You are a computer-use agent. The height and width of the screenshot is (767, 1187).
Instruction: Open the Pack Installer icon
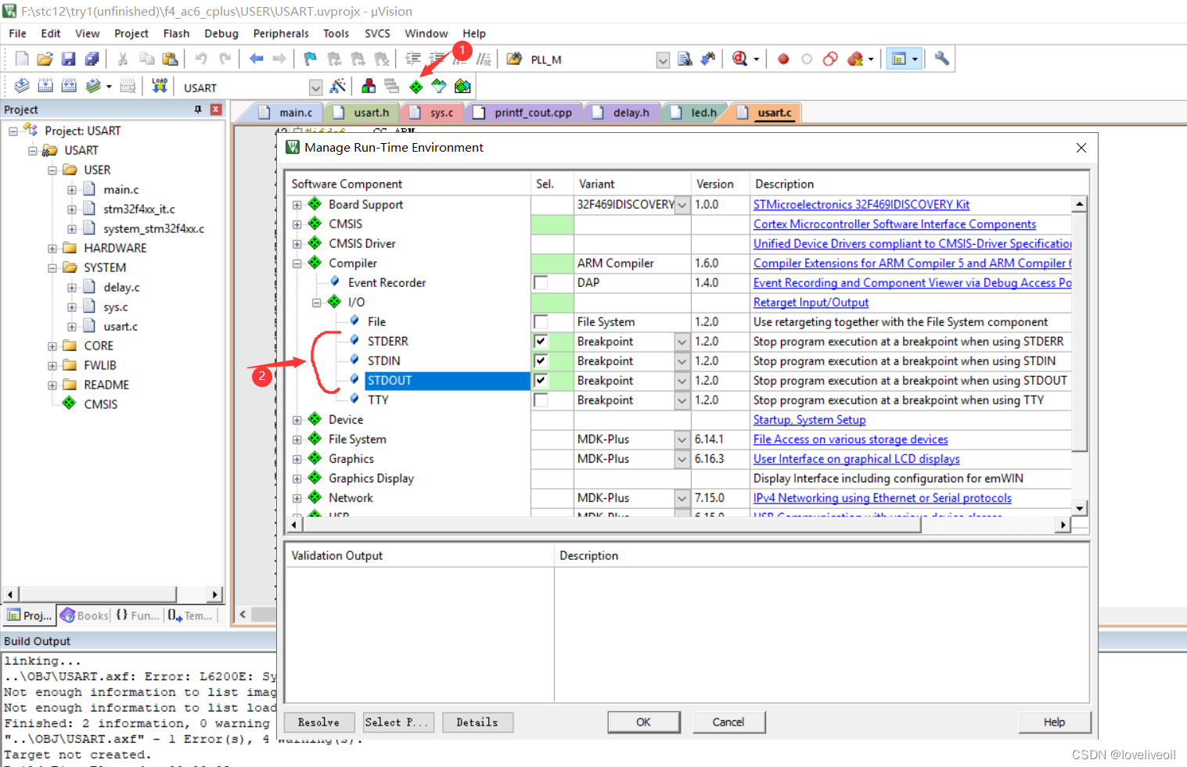pyautogui.click(x=462, y=86)
